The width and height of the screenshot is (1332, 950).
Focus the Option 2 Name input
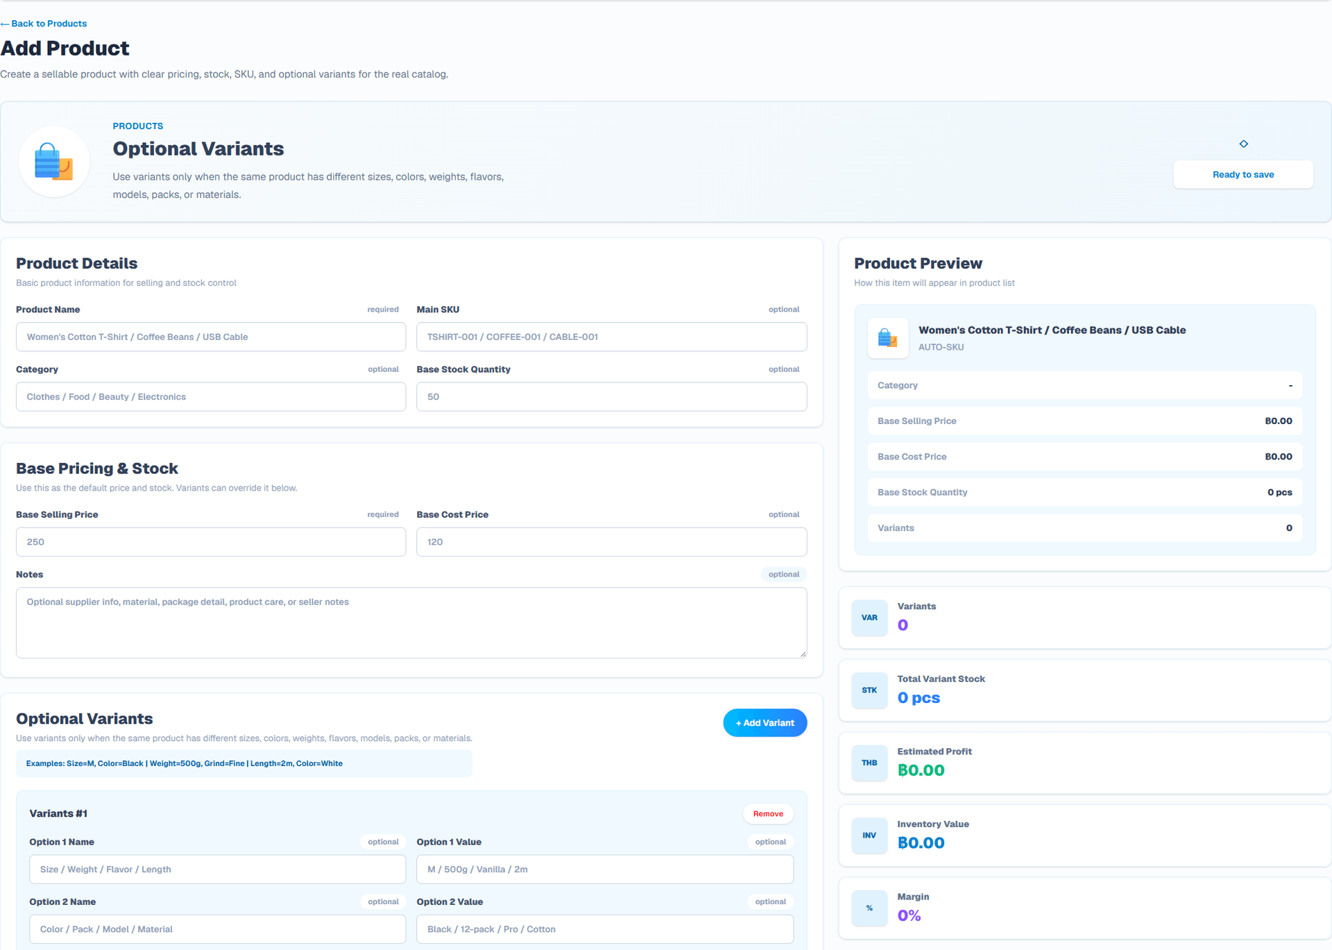[x=217, y=929]
